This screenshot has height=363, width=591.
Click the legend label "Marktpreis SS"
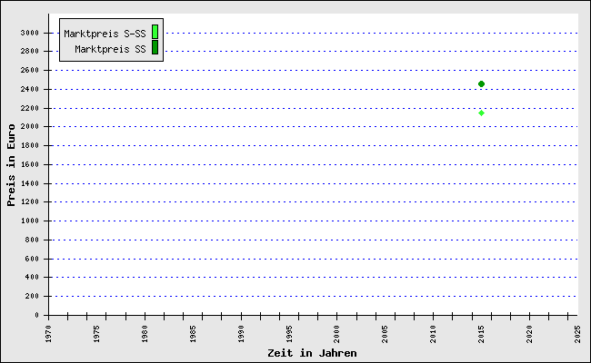tap(110, 49)
